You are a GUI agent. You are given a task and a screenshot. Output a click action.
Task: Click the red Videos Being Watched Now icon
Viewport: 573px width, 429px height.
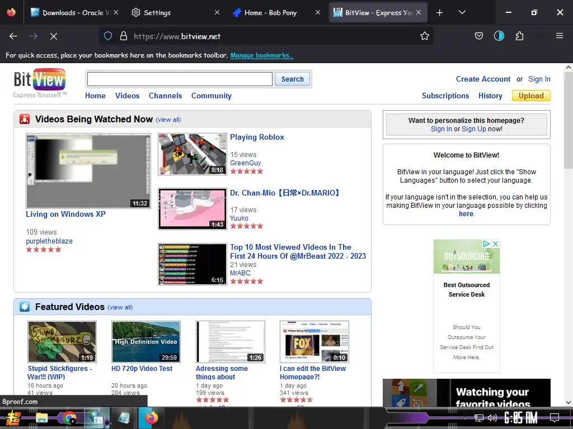pos(25,120)
